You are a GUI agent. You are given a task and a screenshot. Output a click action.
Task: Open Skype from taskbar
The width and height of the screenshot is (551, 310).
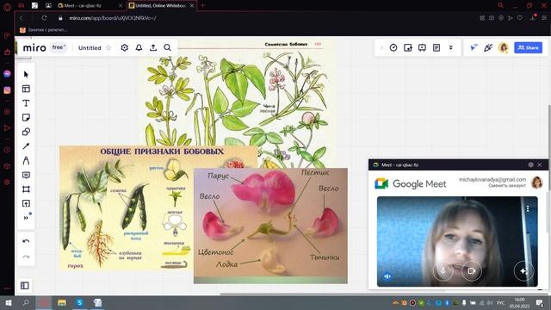tap(79, 302)
